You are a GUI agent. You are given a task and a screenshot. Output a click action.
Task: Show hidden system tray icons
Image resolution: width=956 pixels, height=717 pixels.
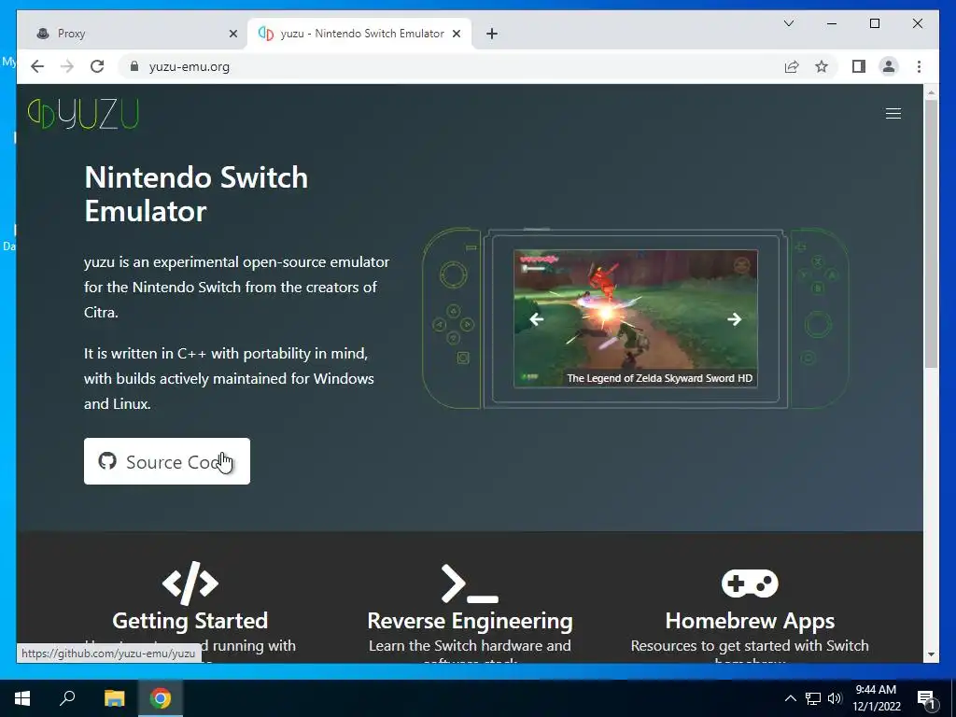(x=790, y=698)
